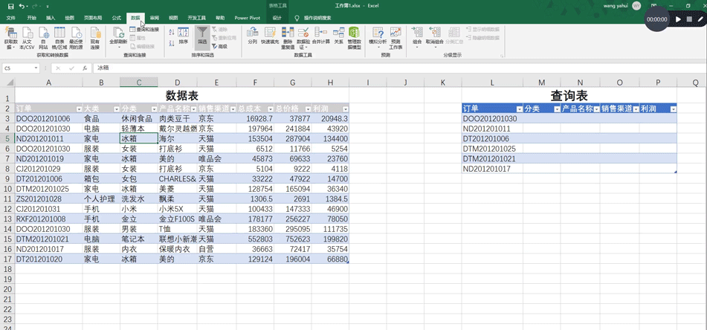Image resolution: width=707 pixels, height=330 pixels.
Task: Click 取消组合 (Ungroup) outline icon
Action: (435, 38)
